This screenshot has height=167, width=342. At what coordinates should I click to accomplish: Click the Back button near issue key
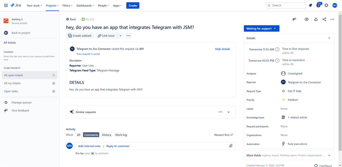tap(71, 19)
